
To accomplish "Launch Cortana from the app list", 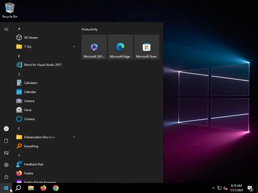I will [46, 119].
